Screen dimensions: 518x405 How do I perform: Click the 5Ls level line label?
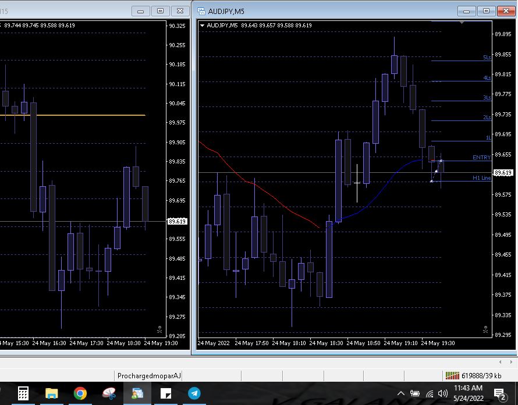coord(487,58)
